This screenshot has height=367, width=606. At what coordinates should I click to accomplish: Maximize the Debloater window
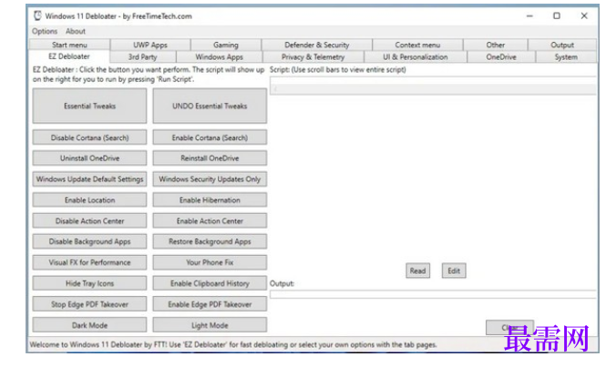pyautogui.click(x=557, y=15)
